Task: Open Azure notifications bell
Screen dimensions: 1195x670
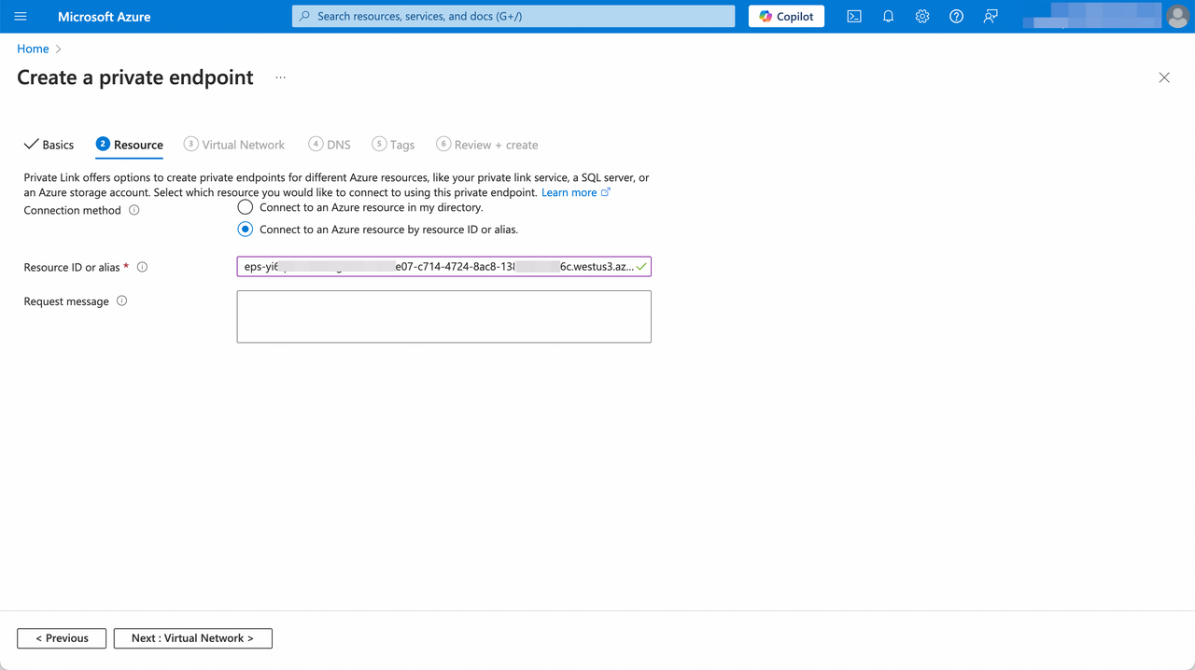Action: click(888, 16)
